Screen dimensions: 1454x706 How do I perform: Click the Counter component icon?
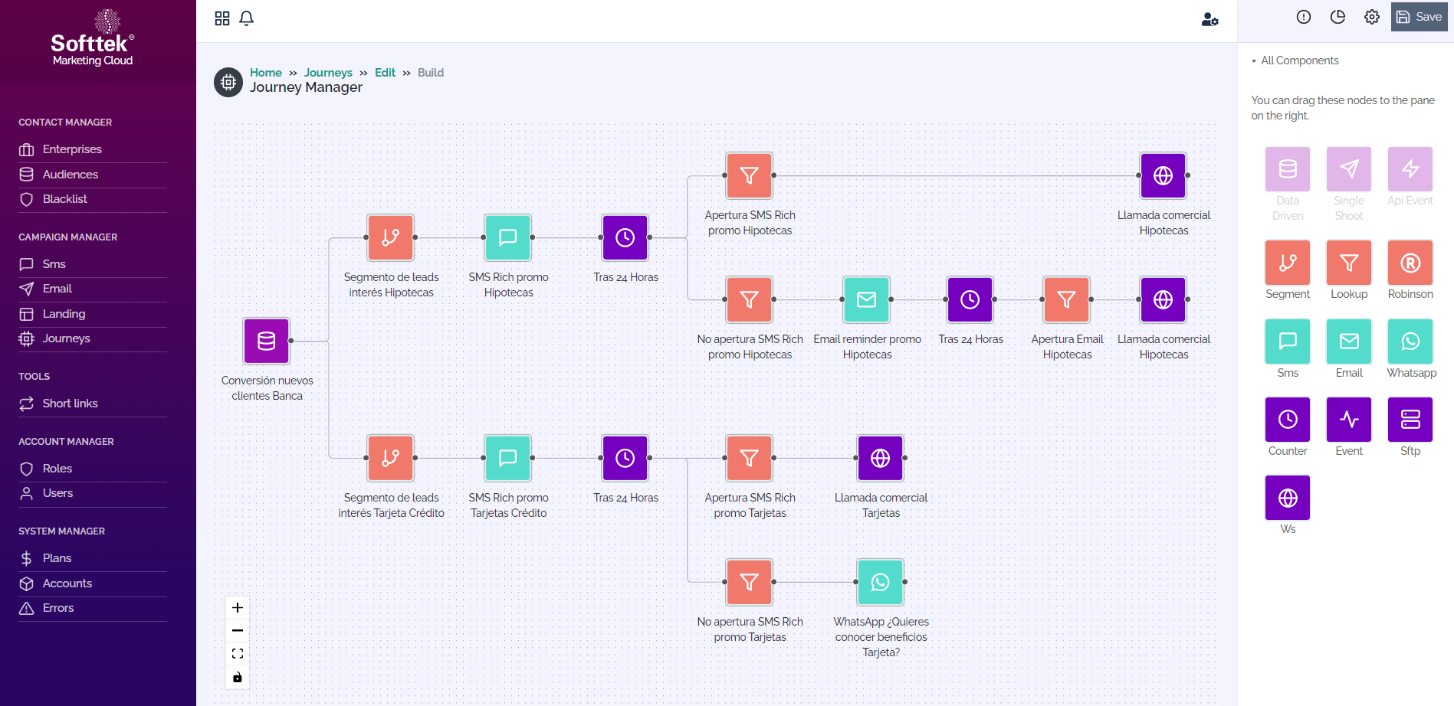(1287, 420)
